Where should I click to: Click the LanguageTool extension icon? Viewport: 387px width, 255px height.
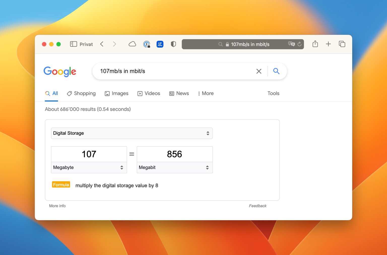click(160, 44)
